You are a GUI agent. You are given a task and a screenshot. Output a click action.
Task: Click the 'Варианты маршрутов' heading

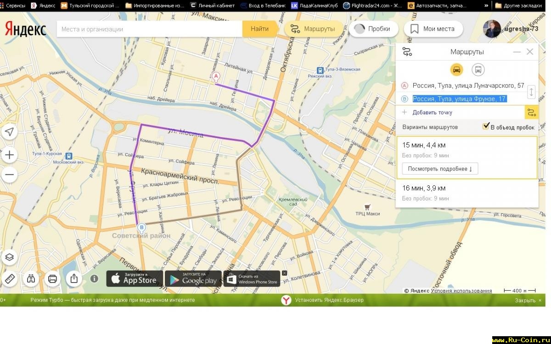430,127
